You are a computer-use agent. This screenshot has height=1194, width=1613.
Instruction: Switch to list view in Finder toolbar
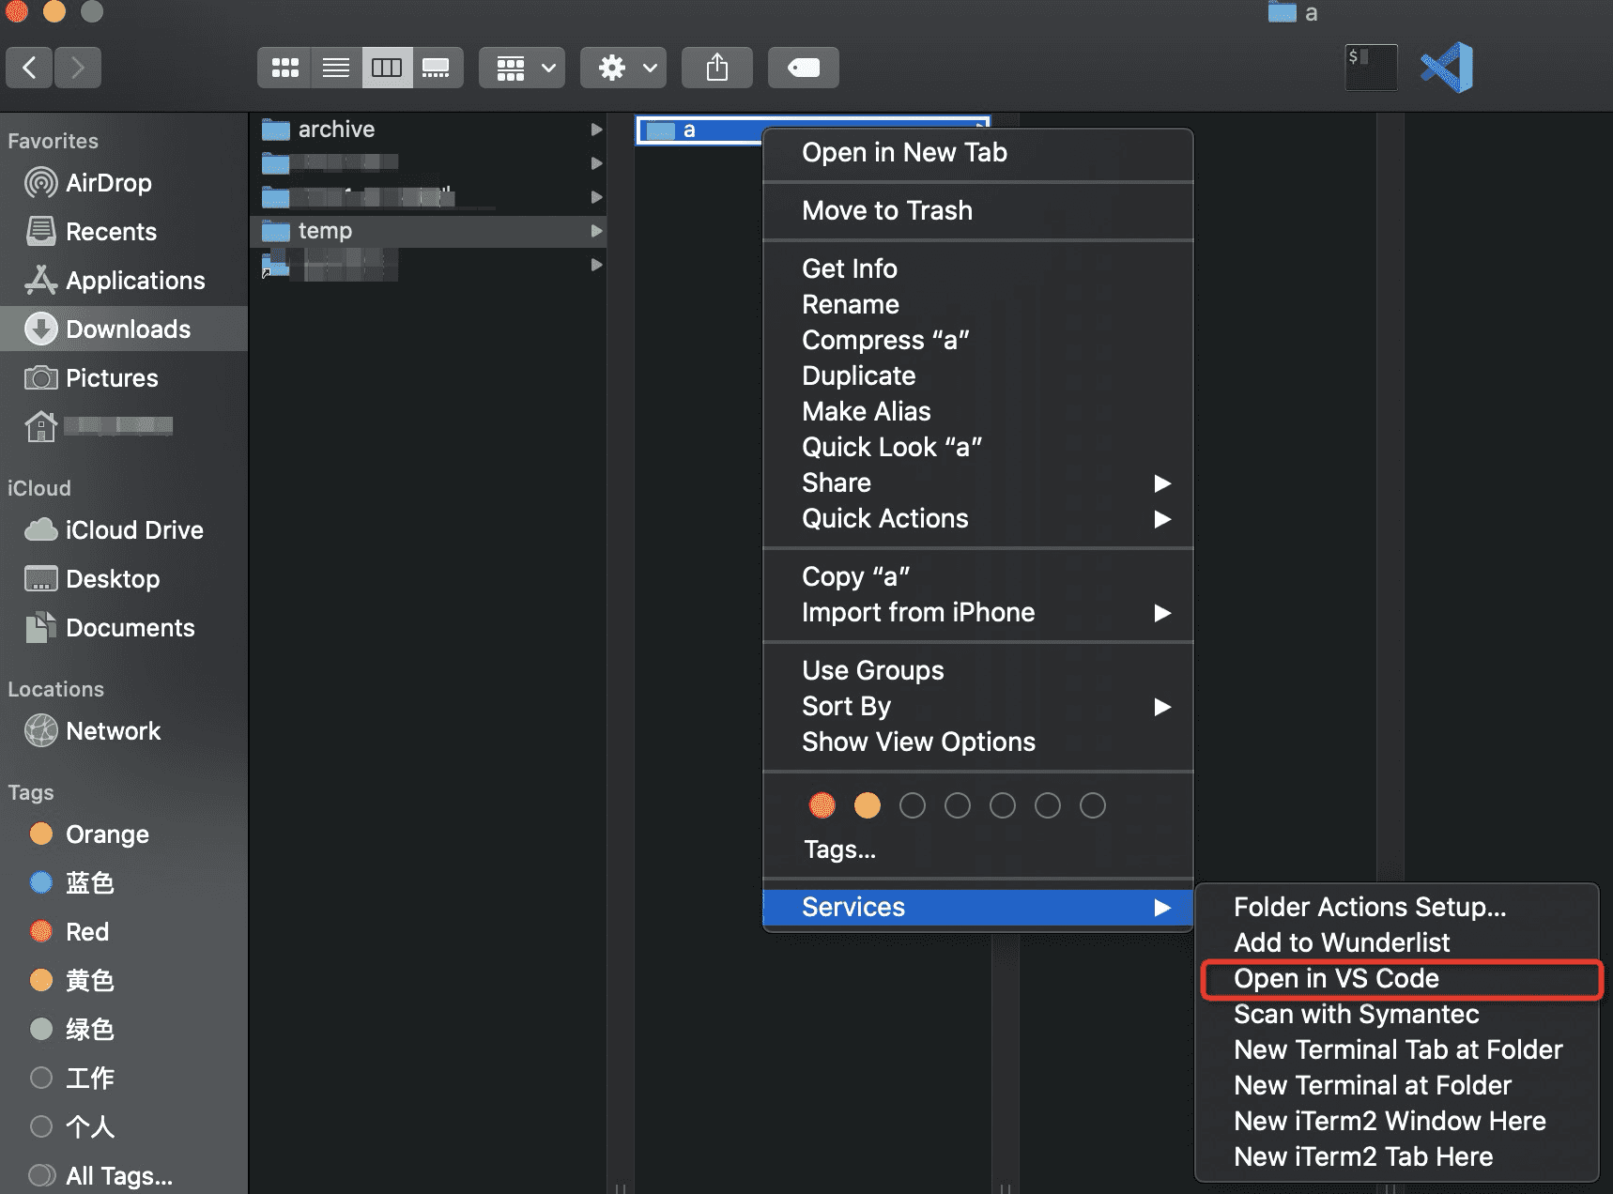pyautogui.click(x=336, y=68)
